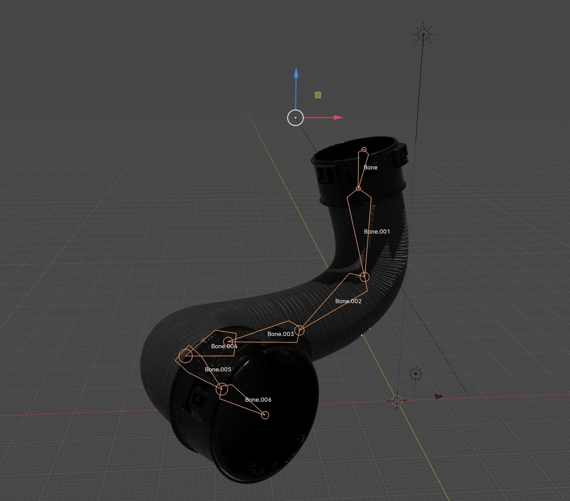Click the Bone.006 label
This screenshot has height=501, width=570.
(258, 400)
